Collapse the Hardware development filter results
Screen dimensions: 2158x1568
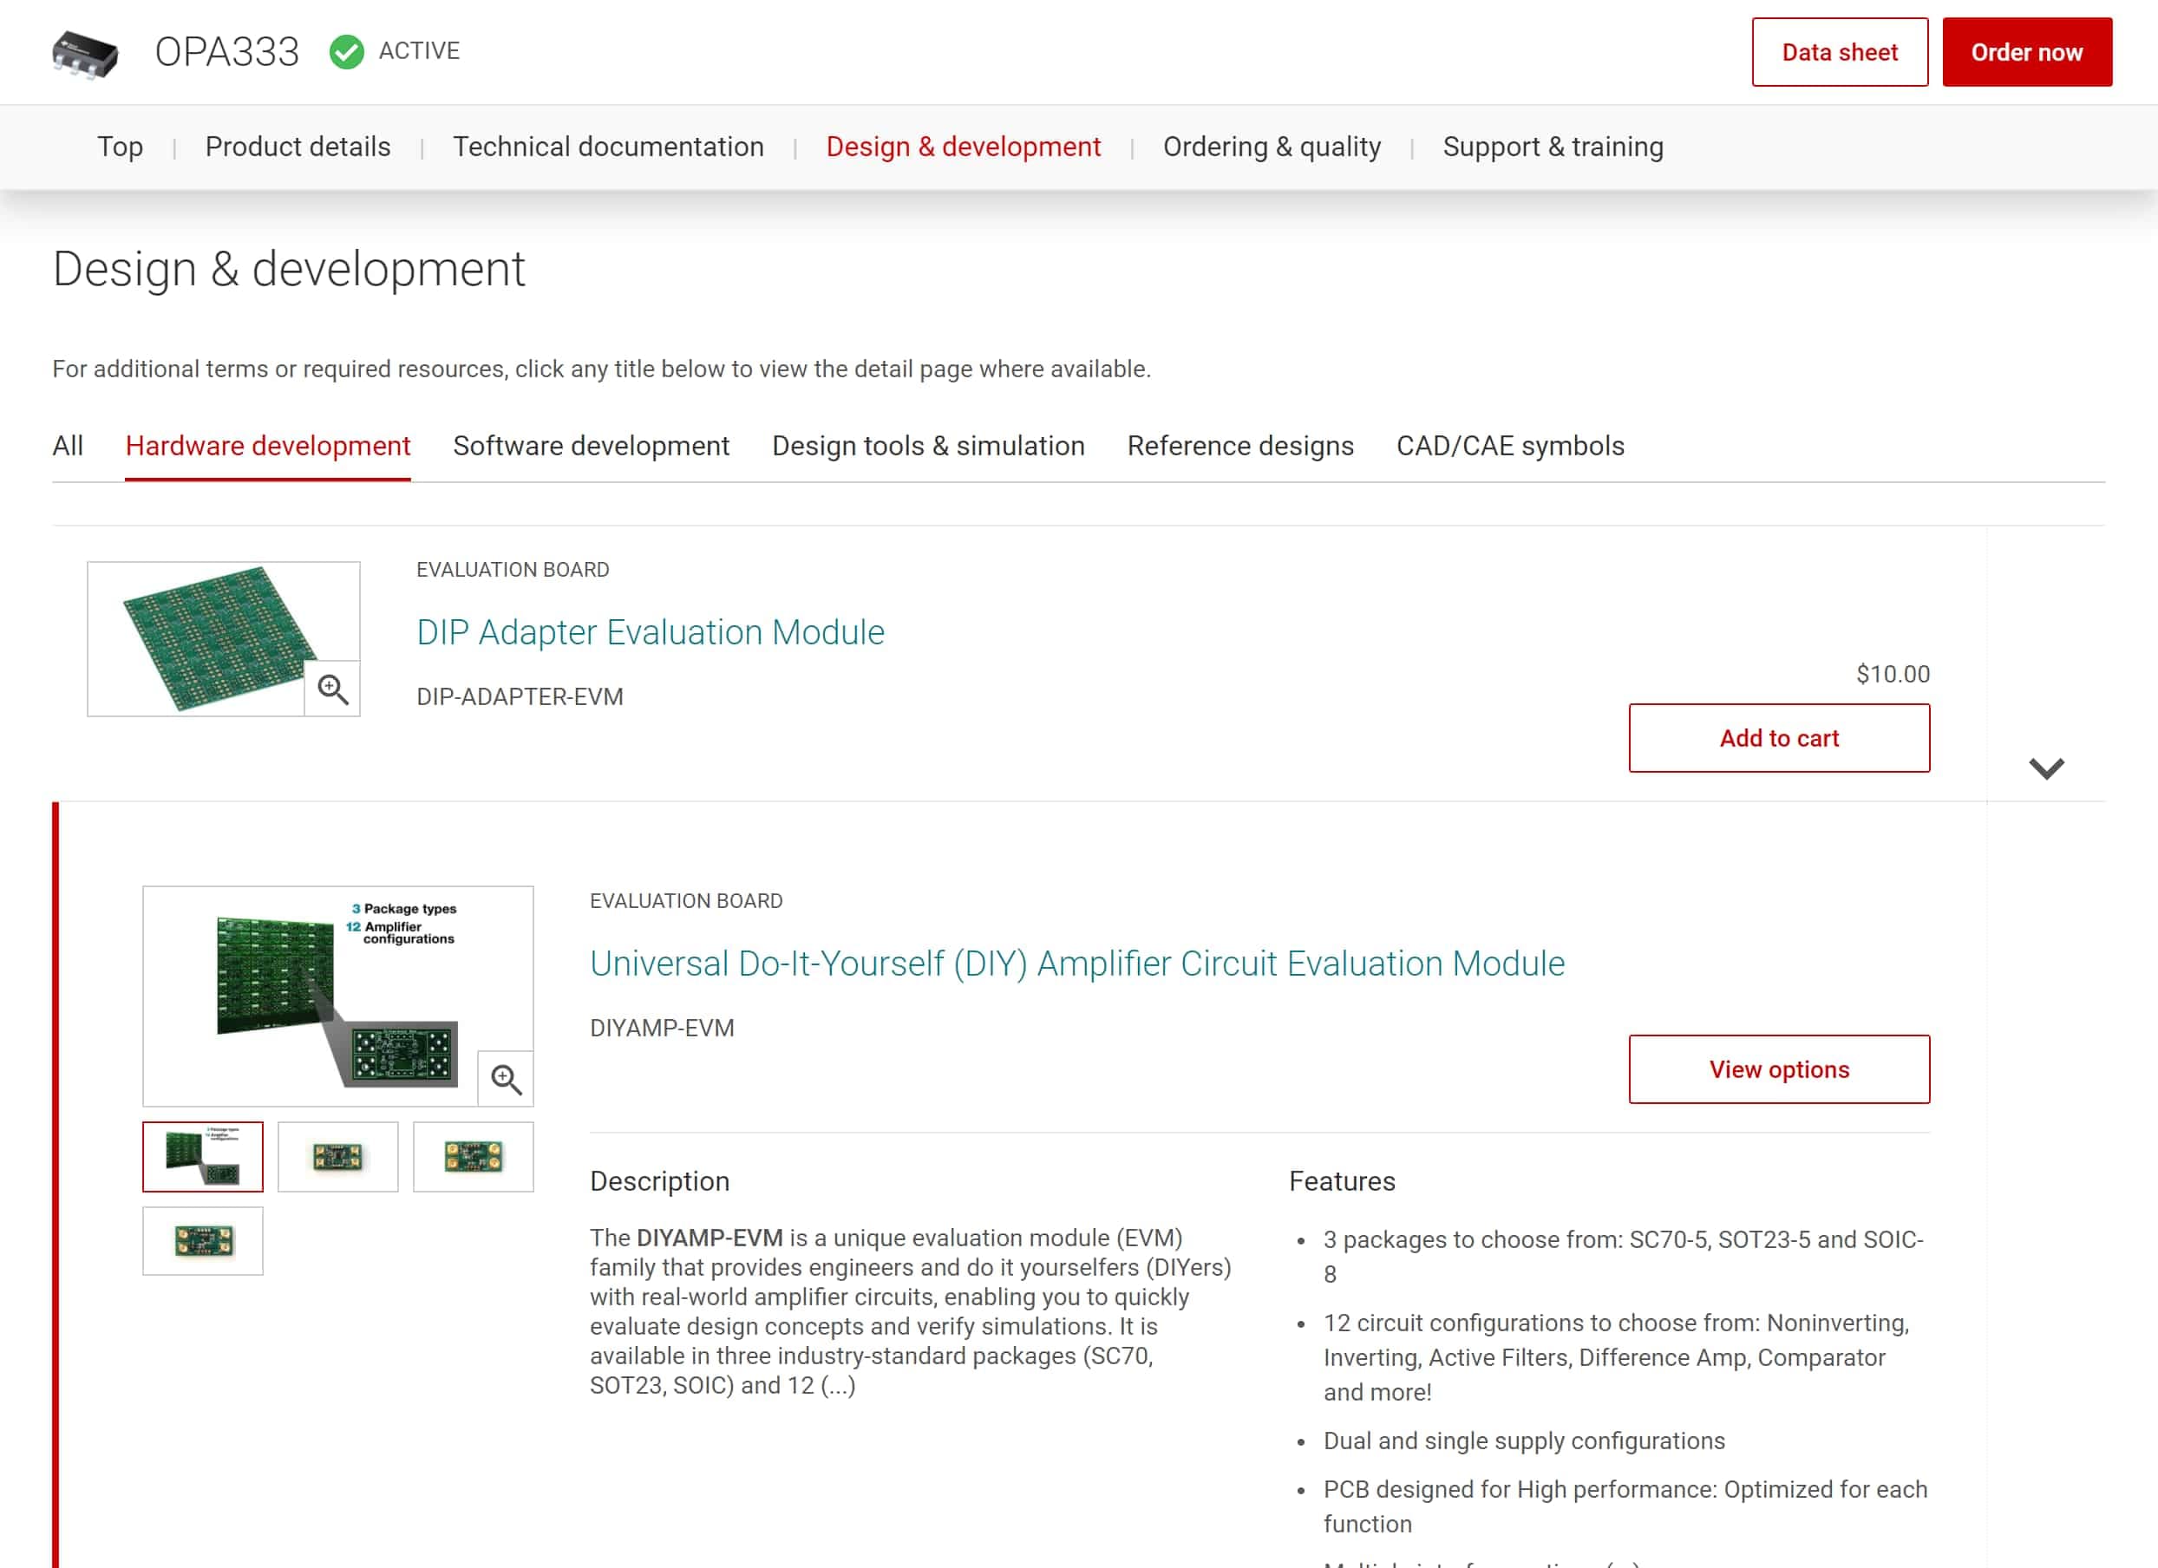(267, 445)
